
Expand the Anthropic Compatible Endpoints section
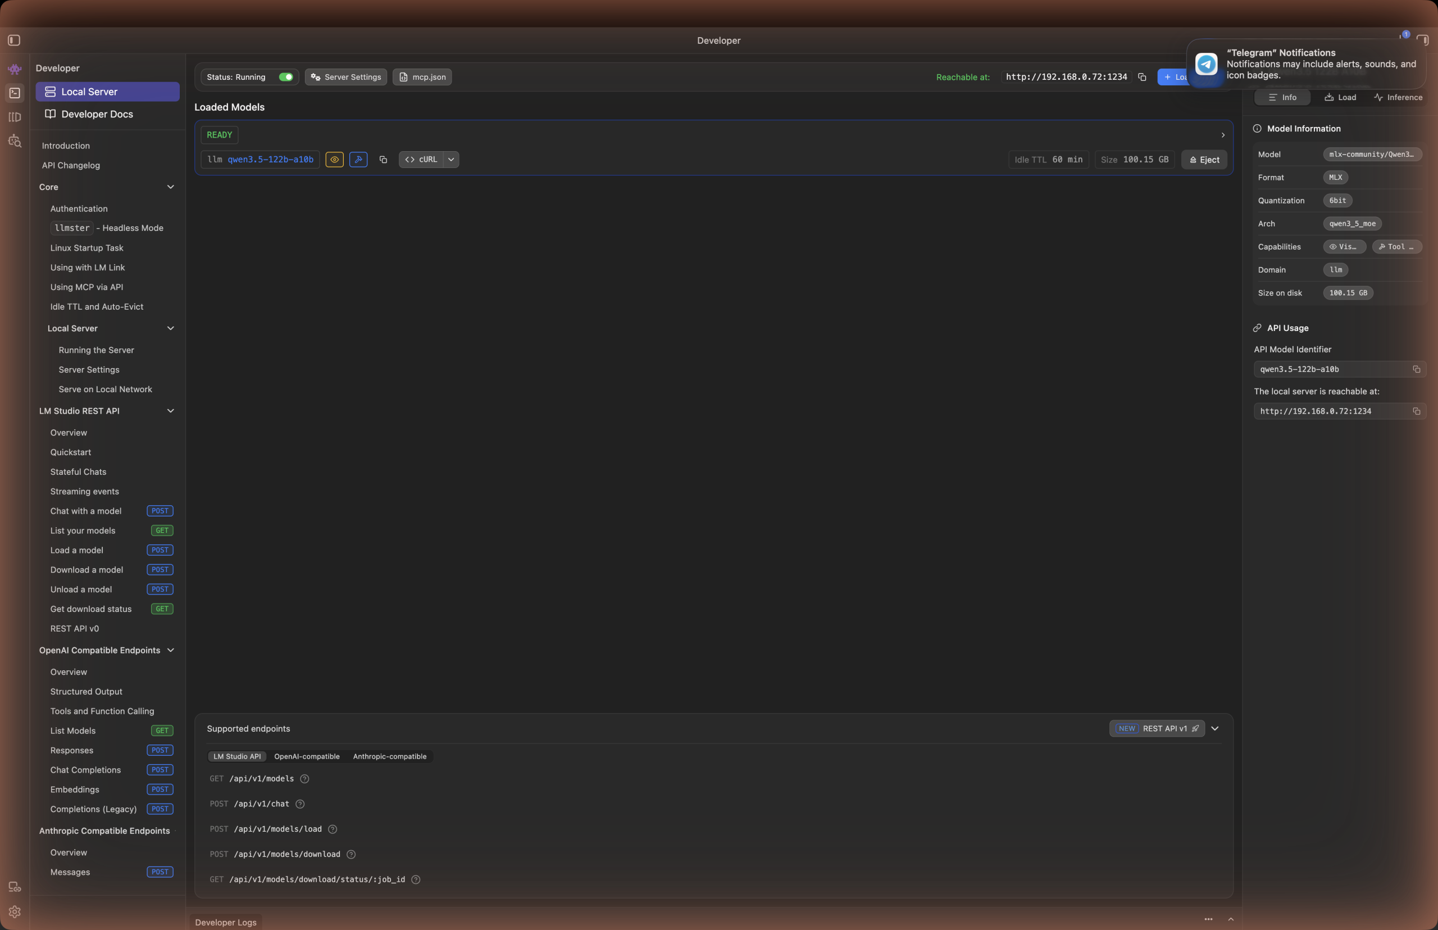[105, 831]
